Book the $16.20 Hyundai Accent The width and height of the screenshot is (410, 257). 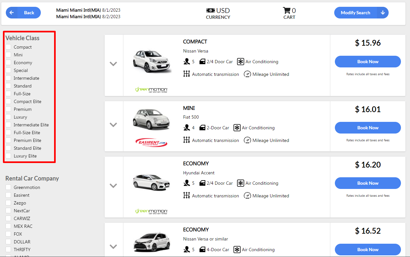click(368, 183)
